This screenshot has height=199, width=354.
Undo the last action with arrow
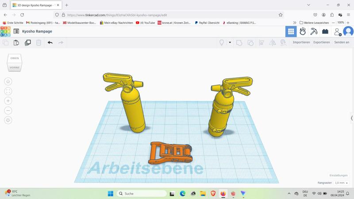(x=50, y=42)
